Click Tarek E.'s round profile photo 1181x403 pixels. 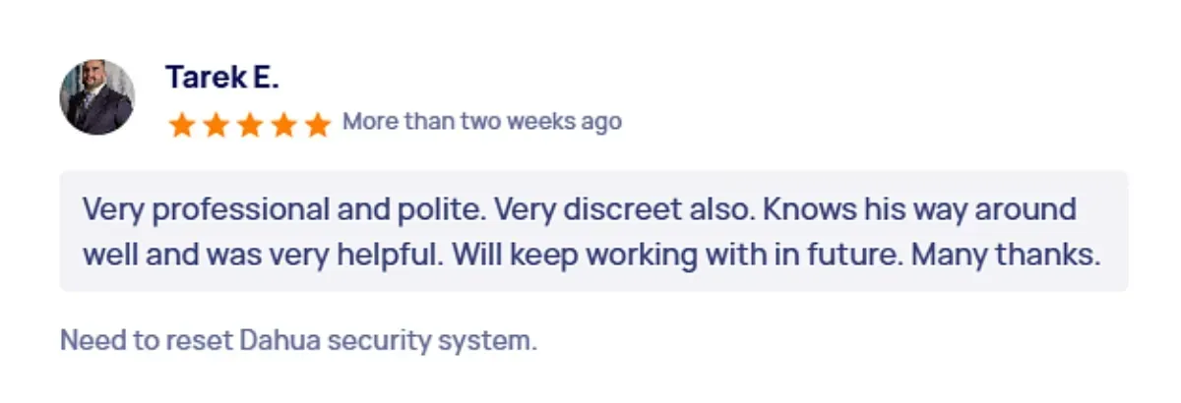(97, 97)
